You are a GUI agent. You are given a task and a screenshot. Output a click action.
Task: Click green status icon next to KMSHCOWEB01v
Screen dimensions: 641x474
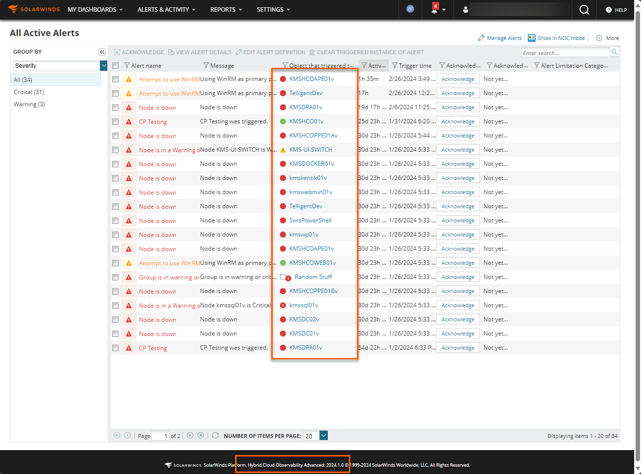pos(283,263)
